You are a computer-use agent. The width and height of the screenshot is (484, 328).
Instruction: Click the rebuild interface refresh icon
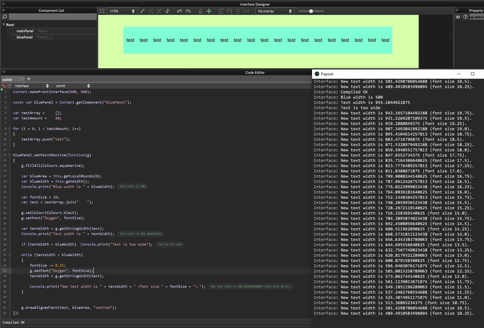coord(167,11)
